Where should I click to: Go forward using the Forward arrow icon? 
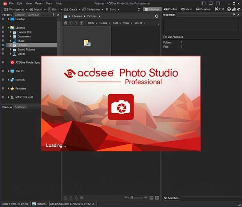(76, 23)
